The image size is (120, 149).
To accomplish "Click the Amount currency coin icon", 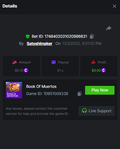I will (26, 70).
